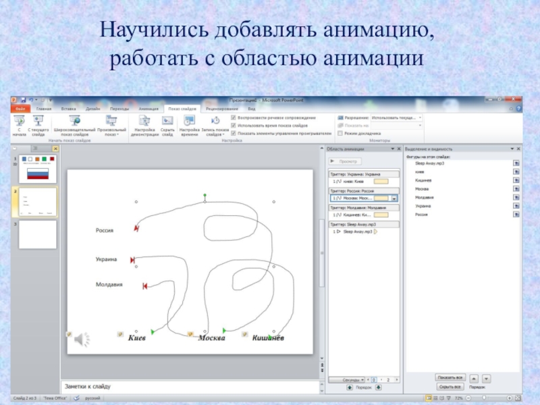Click the PowerPoint help question-mark icon
The height and width of the screenshot is (405, 540).
(518, 108)
